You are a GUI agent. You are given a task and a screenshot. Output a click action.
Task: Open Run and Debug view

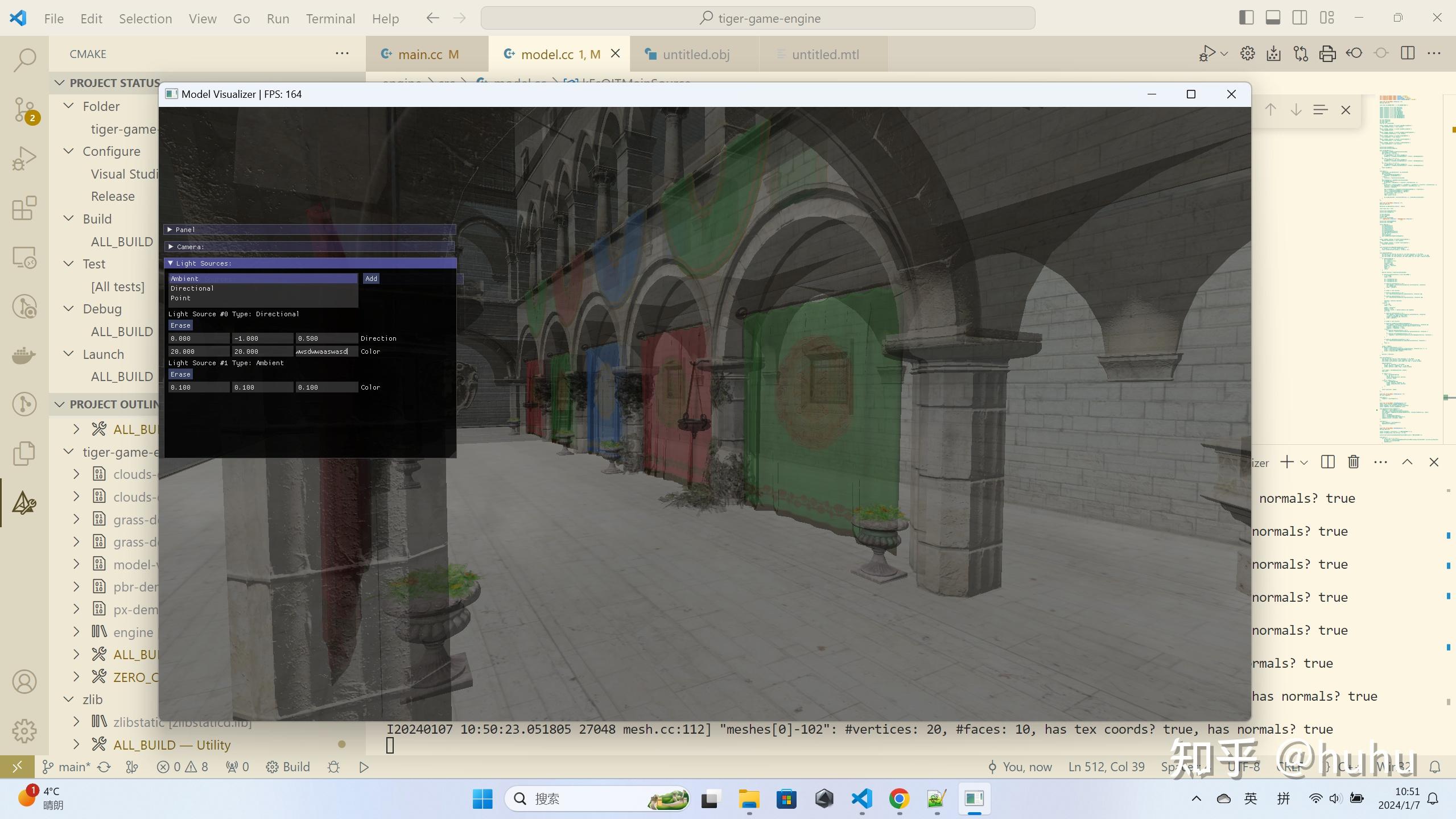24,158
